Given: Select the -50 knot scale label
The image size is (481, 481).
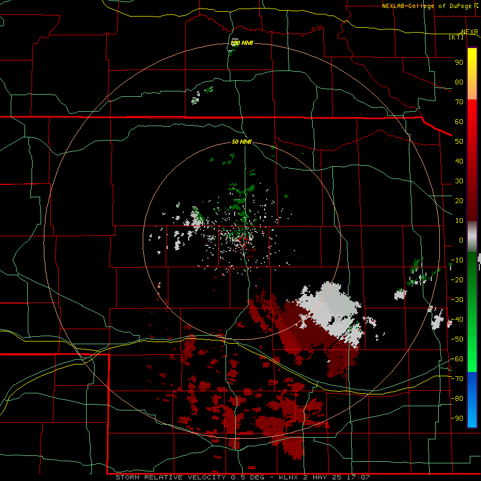Looking at the screenshot, I should pyautogui.click(x=457, y=339).
